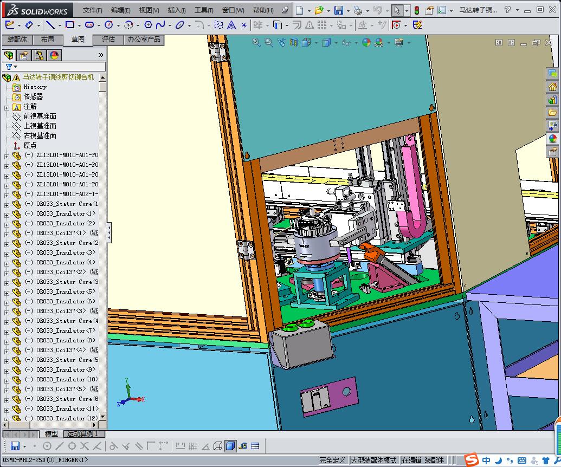
Task: Select the Spline sketch tool
Action: point(160,25)
